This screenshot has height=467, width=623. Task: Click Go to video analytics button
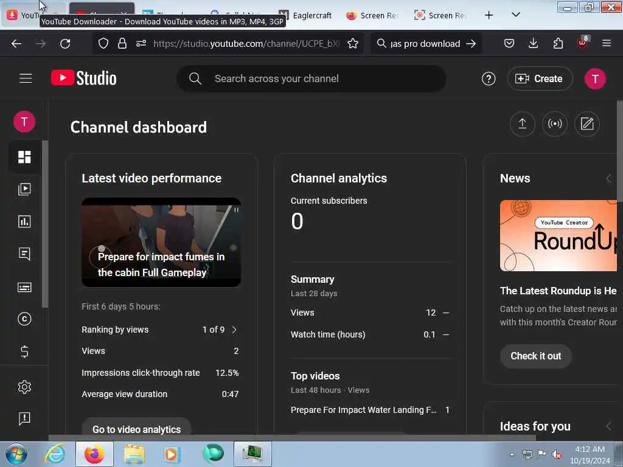(x=136, y=429)
